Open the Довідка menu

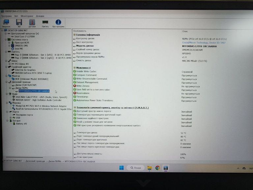40,16
